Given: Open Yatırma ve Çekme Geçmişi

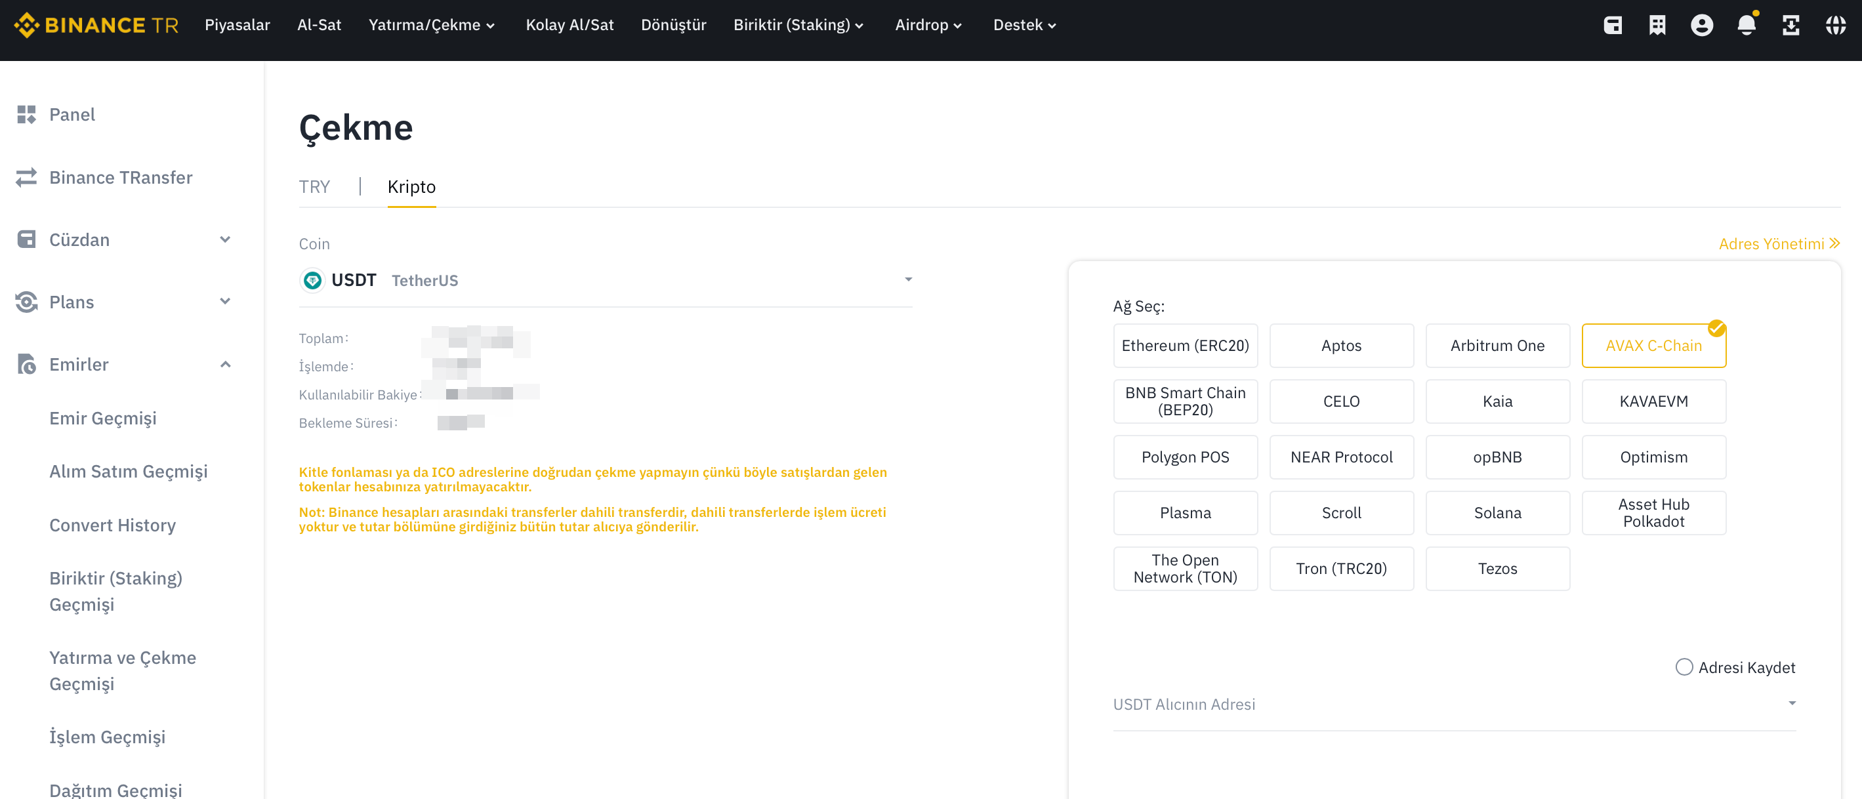Looking at the screenshot, I should (x=123, y=670).
